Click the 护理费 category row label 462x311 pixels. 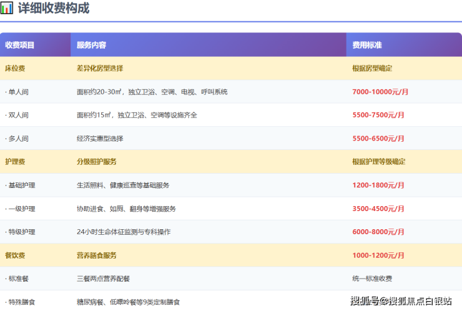15,162
